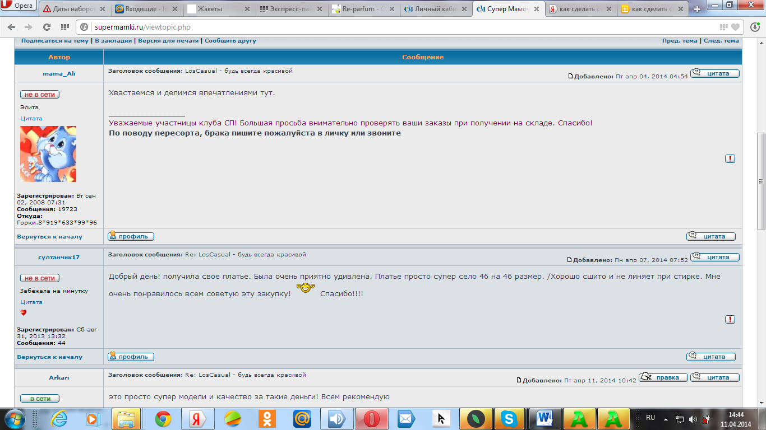
Task: Open a new tab with the plus button
Action: click(x=698, y=9)
